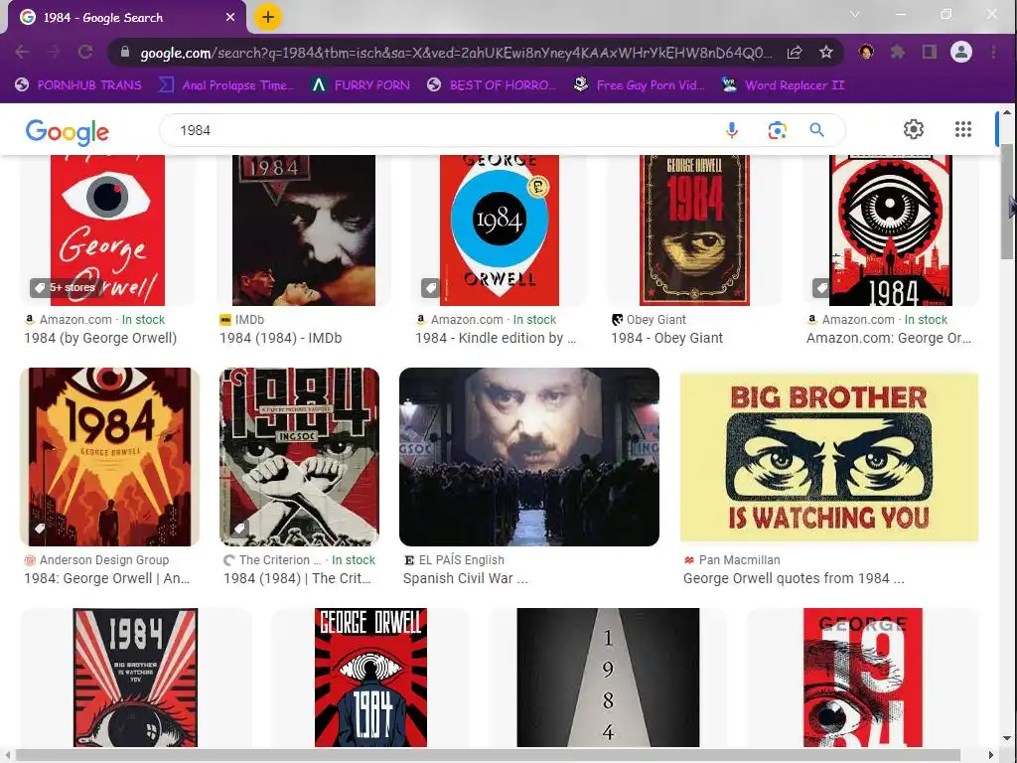Open '1984 (1984) | The Crit...' link
The height and width of the screenshot is (763, 1017).
297,578
